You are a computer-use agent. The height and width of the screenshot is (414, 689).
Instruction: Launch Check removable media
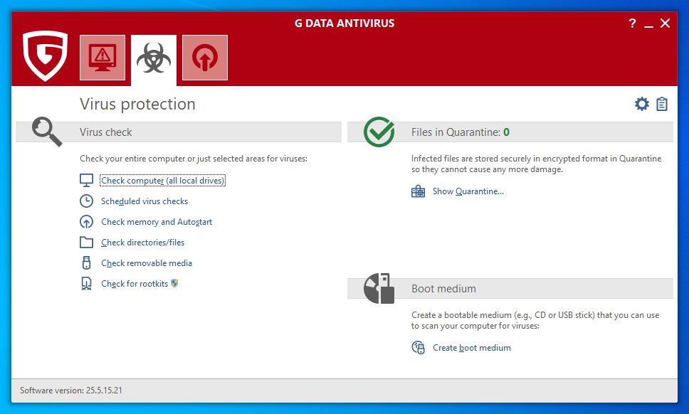point(147,263)
